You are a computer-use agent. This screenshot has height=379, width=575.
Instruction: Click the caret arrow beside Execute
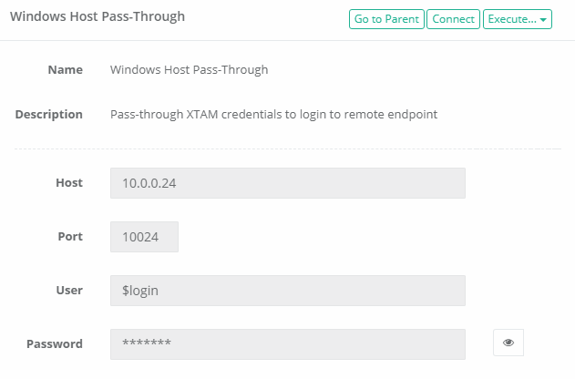coord(544,20)
